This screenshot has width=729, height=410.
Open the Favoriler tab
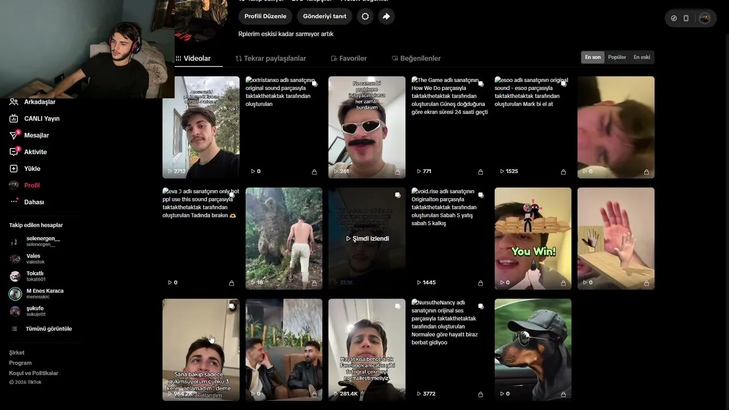(x=349, y=59)
